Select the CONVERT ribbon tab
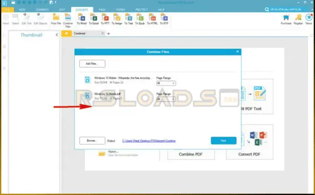This screenshot has width=315, height=195. pyautogui.click(x=82, y=10)
